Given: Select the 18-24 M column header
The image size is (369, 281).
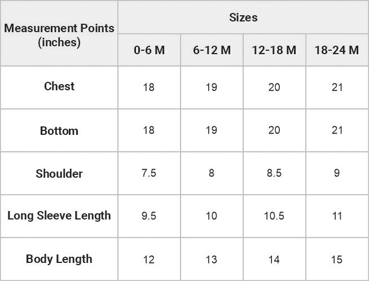Looking at the screenshot, I should coord(337,50).
